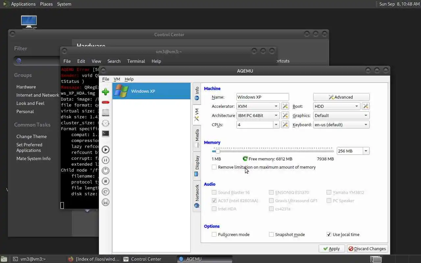Expand the Keyboard en-us dropdown

(341, 125)
